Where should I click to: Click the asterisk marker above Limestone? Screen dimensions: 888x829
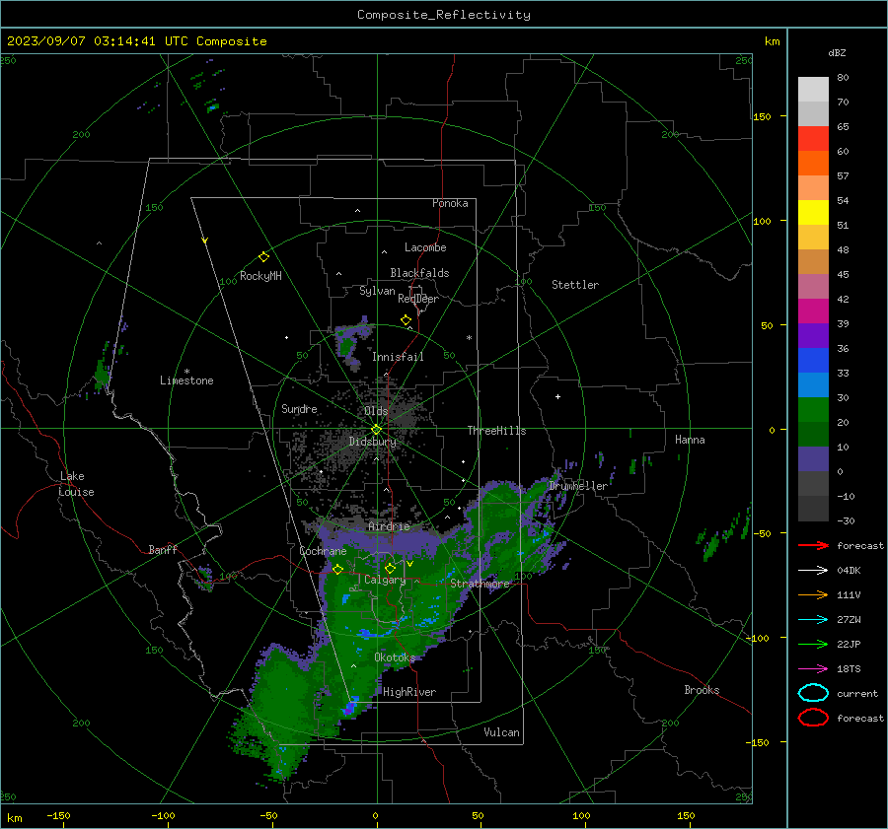pos(186,372)
